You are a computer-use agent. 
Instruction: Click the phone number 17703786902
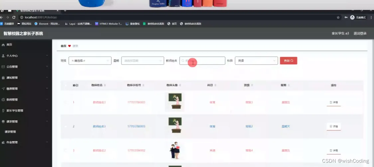136,150
